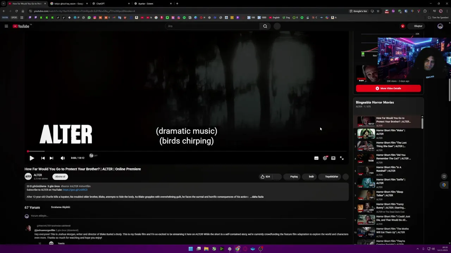
Task: Open playlist video 'Wake' thumbnail
Action: pyautogui.click(x=366, y=134)
